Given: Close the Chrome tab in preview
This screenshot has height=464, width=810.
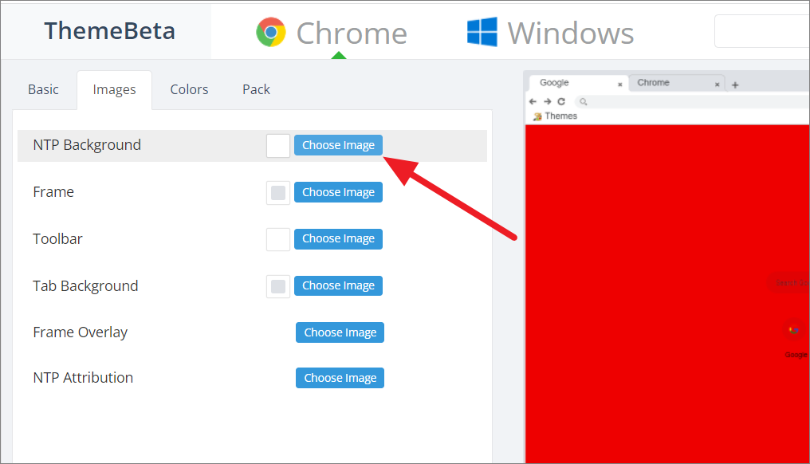Looking at the screenshot, I should [717, 85].
